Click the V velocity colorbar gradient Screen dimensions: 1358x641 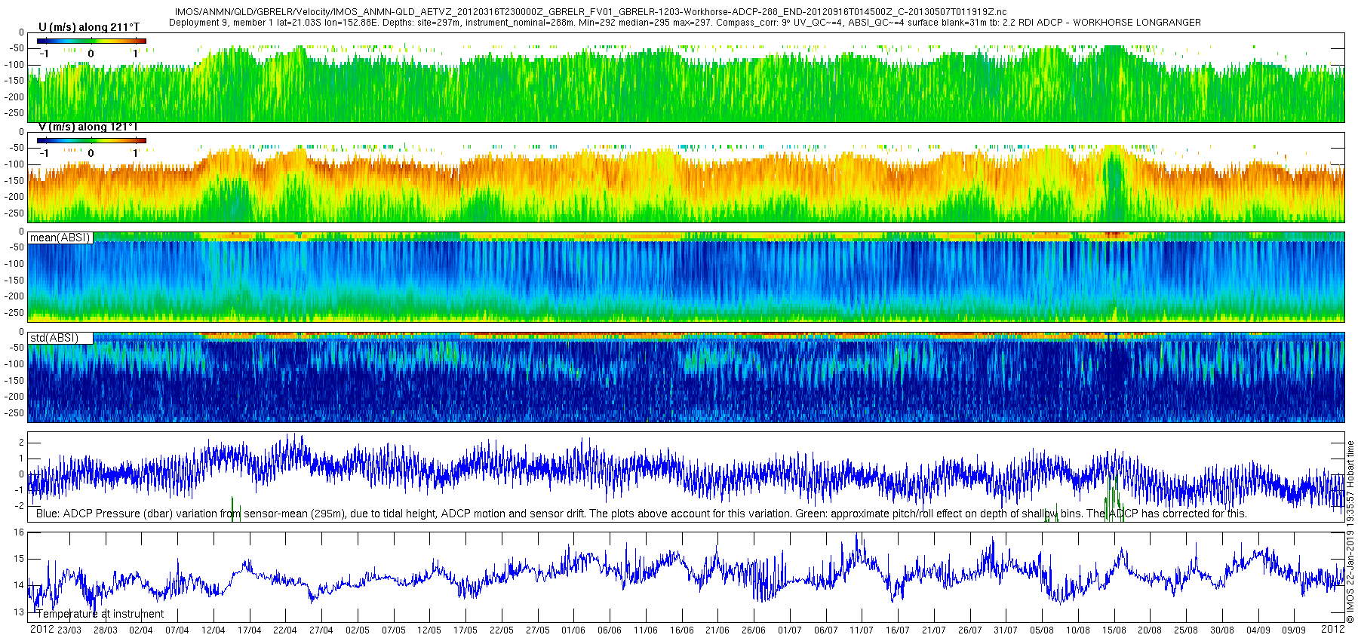tap(91, 140)
